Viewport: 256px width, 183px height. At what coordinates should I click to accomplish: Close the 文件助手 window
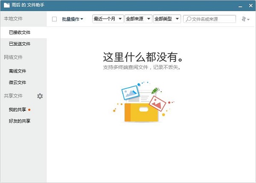point(250,5)
